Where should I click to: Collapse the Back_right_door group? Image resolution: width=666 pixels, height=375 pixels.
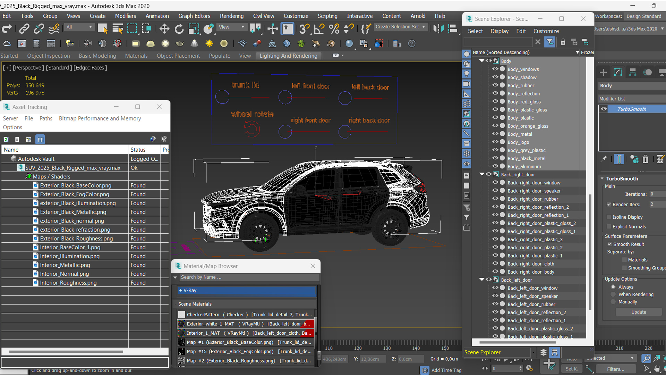[x=482, y=174]
